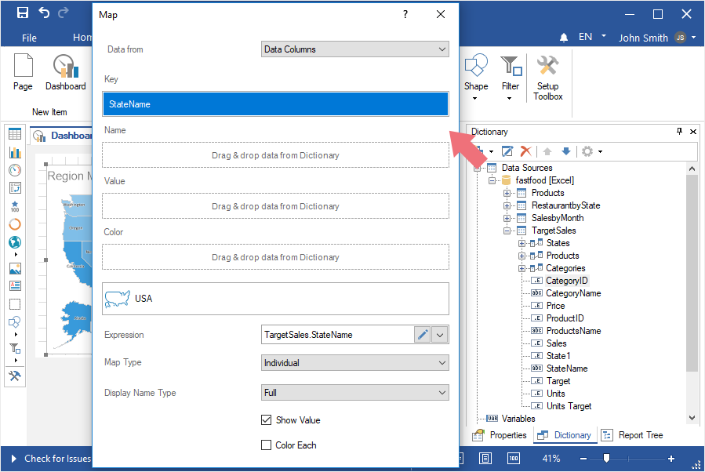
Task: Open the Map Type dropdown
Action: pos(354,363)
